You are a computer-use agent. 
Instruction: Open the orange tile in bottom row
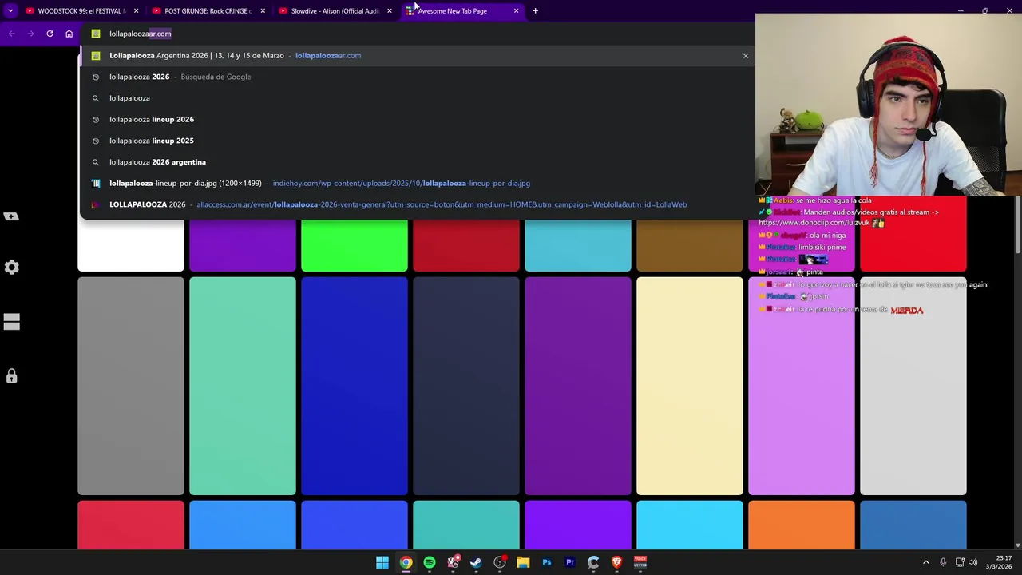802,525
